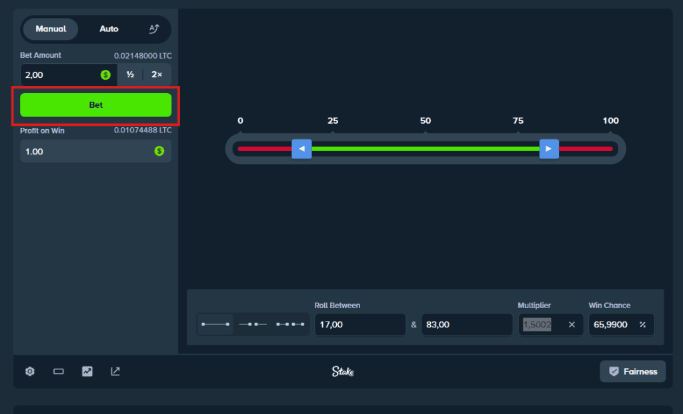Select the single-range roll mode
Viewport: 683px width, 414px height.
[215, 324]
